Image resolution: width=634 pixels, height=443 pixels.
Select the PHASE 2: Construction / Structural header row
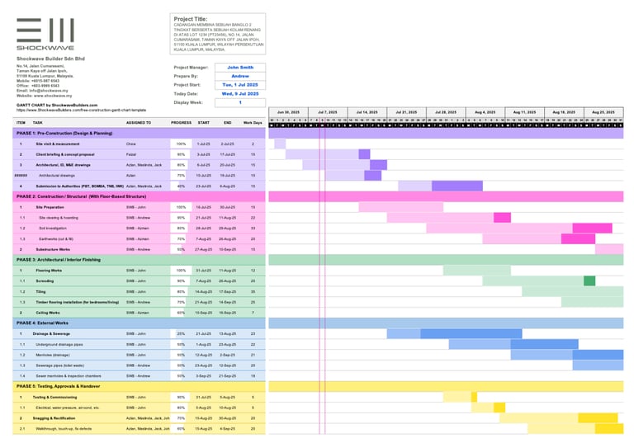pos(139,196)
